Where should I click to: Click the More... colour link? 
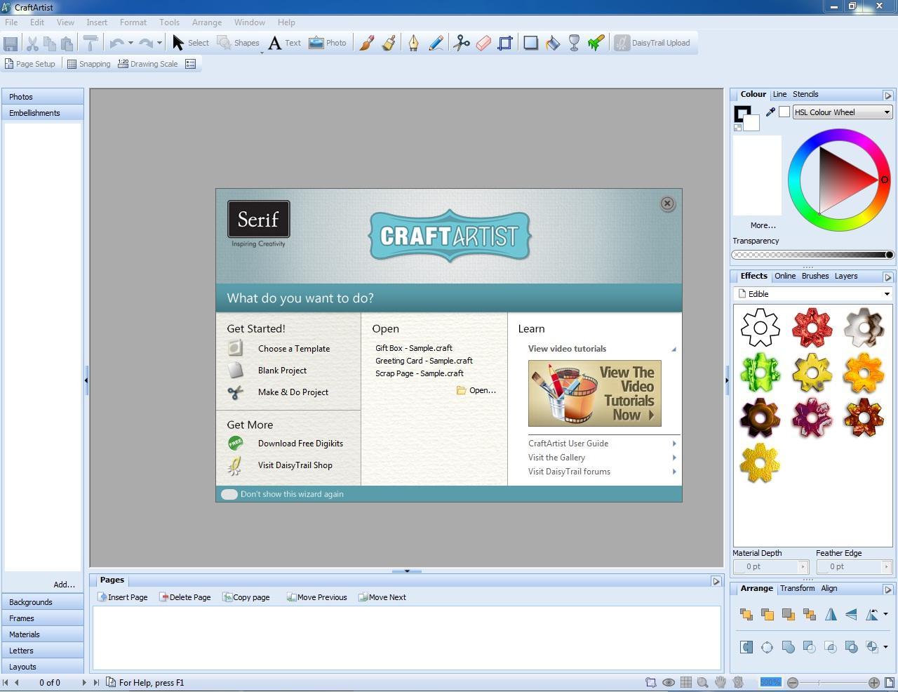[763, 225]
